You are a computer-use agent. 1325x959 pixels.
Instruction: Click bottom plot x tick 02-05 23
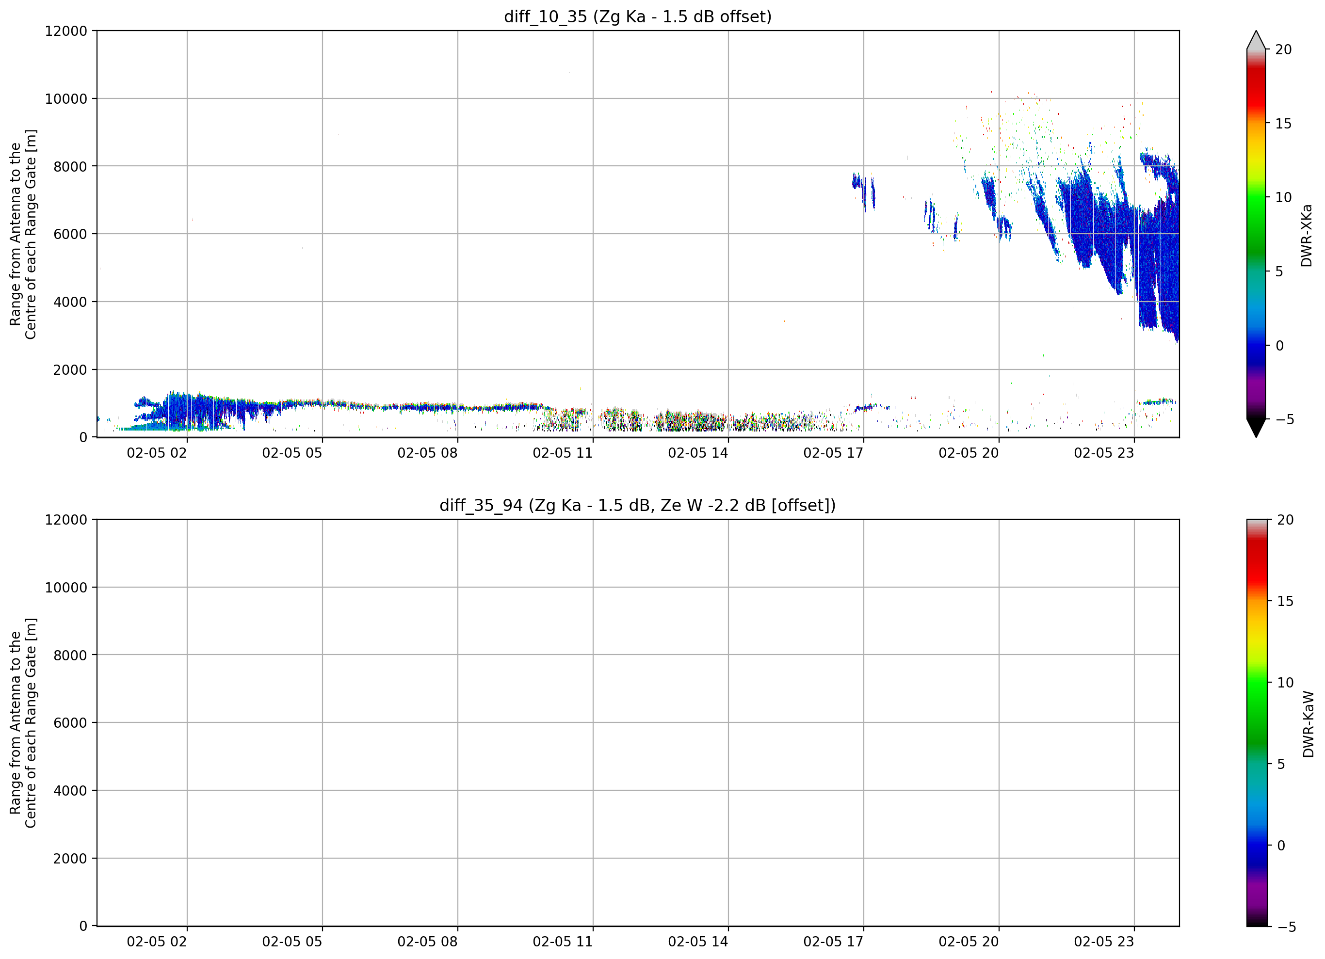click(x=1103, y=942)
